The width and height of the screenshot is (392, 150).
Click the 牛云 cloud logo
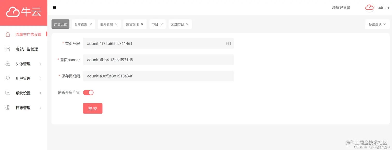click(24, 12)
